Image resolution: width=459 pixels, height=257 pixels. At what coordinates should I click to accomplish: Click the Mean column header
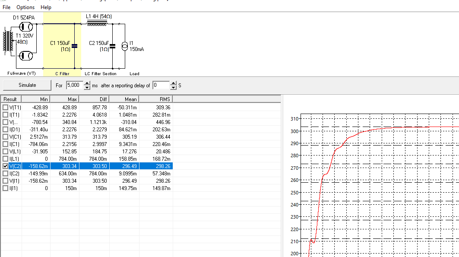(x=124, y=99)
